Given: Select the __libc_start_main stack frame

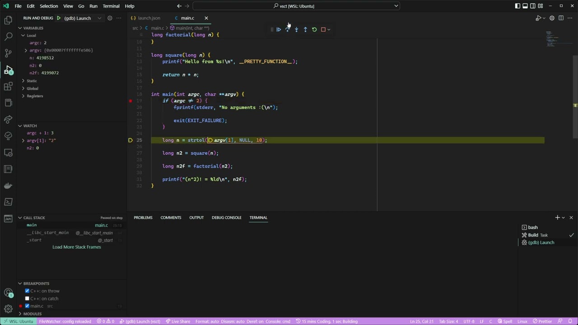Looking at the screenshot, I should click(x=72, y=233).
